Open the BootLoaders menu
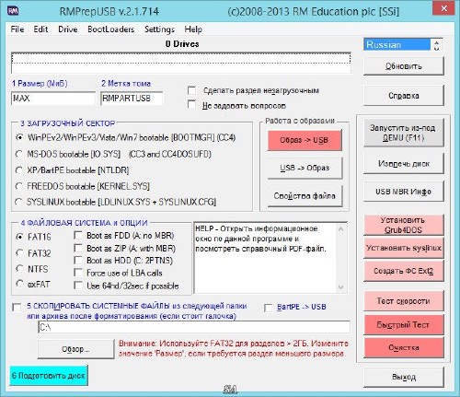This screenshot has height=397, width=460. (x=111, y=29)
